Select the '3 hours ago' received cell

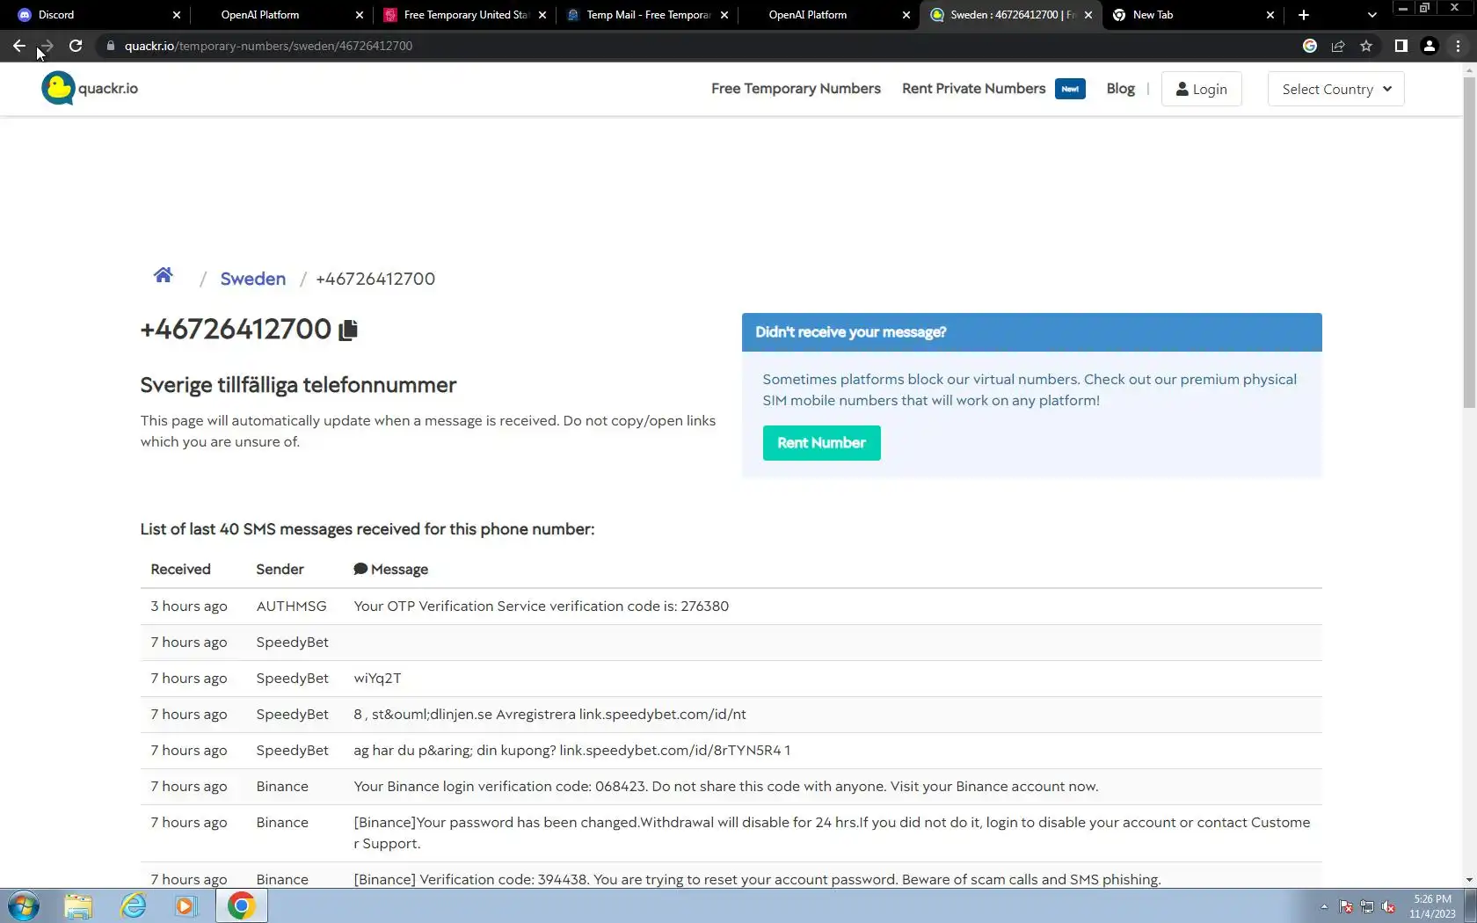click(189, 607)
